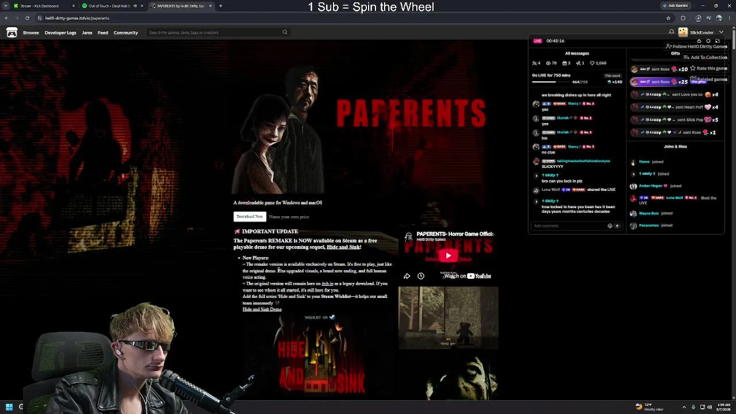This screenshot has width=736, height=414.
Task: Play the PAPERENTS YouTube trailer
Action: 448,256
